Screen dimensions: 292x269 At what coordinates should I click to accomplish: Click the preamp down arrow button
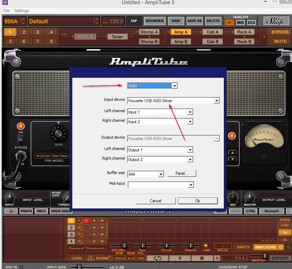[232, 159]
